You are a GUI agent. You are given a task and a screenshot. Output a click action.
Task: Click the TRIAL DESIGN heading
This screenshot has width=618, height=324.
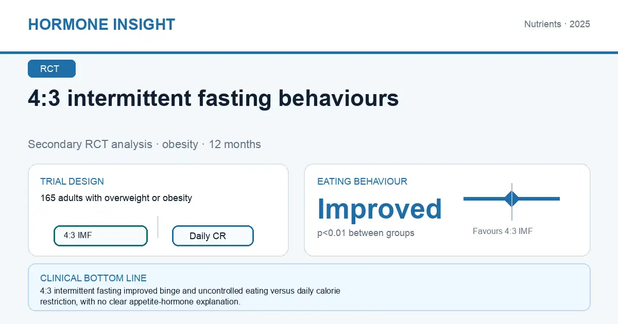click(72, 182)
